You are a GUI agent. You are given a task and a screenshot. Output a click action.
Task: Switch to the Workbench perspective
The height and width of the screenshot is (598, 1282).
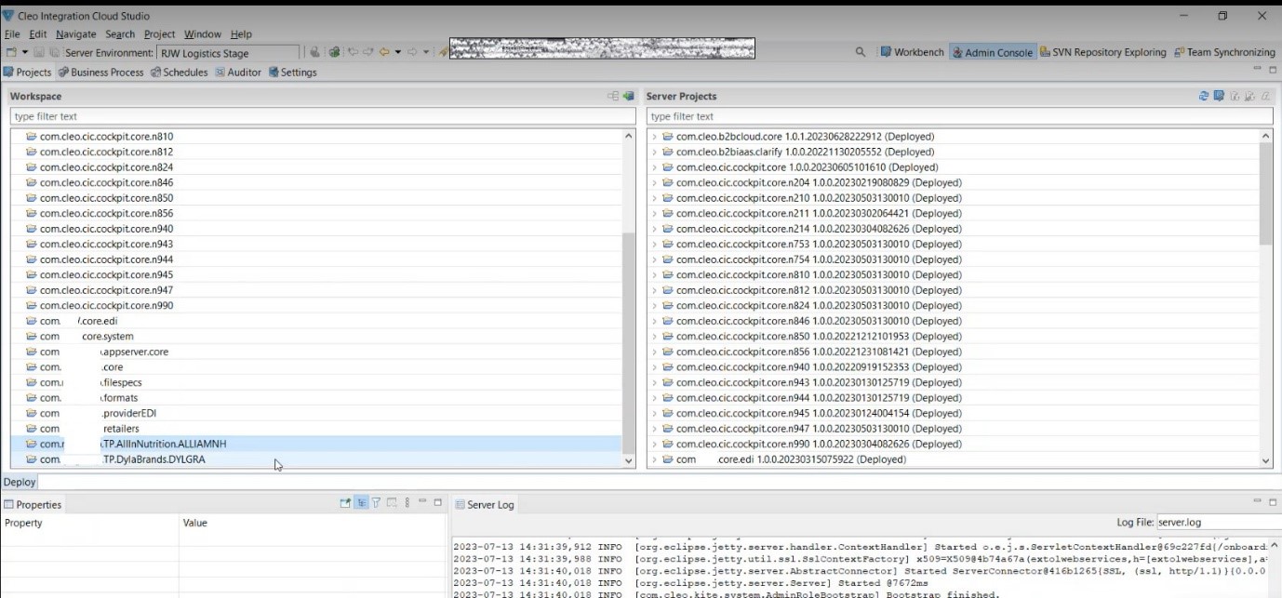point(913,53)
